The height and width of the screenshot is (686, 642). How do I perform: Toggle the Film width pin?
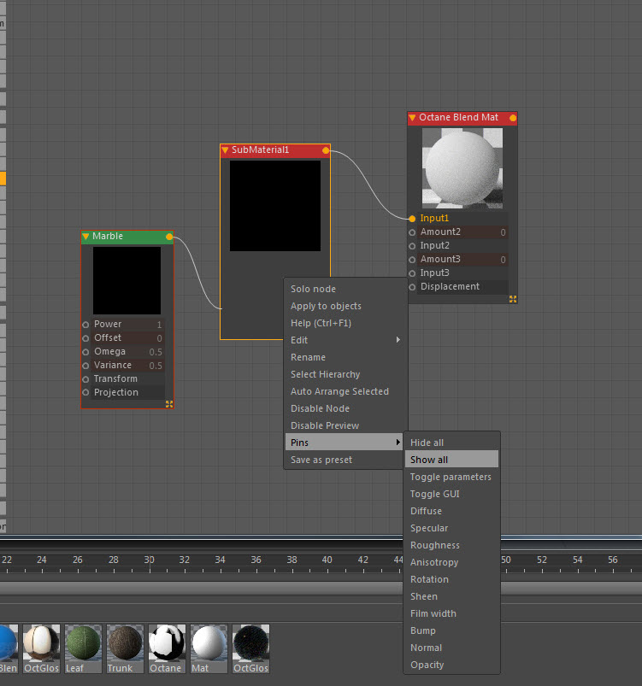coord(451,613)
